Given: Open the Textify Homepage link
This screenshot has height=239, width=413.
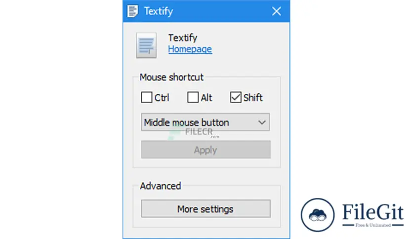Looking at the screenshot, I should pos(190,49).
